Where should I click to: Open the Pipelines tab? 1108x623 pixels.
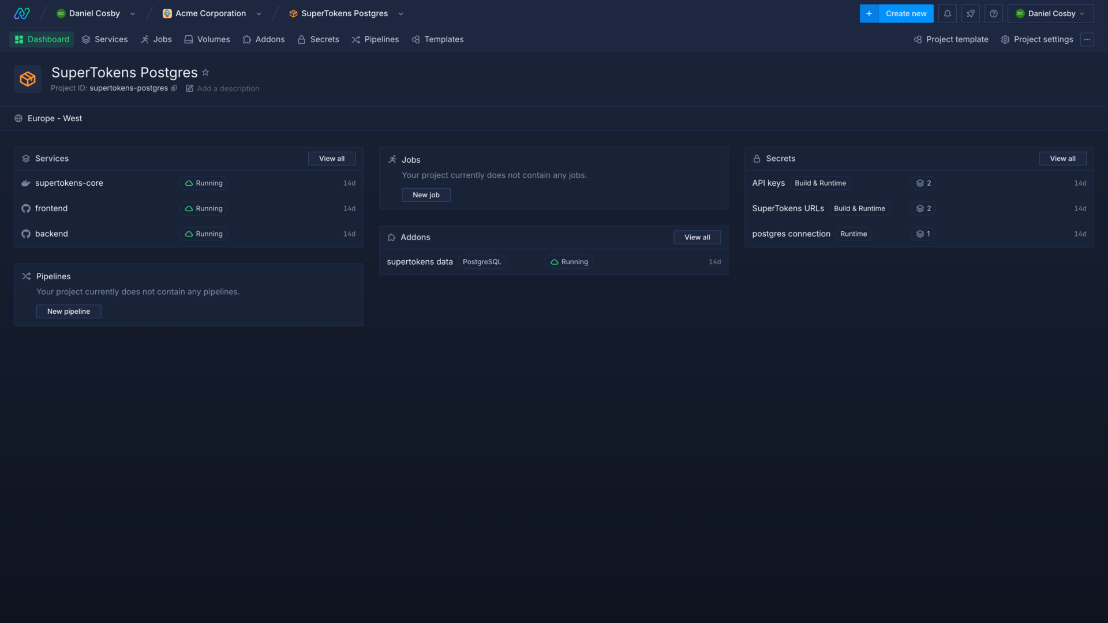coord(375,39)
